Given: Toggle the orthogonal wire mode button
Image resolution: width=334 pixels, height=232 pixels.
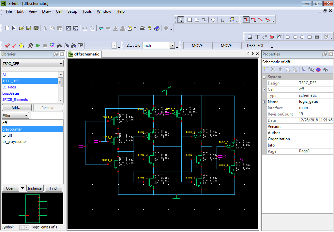Looking at the screenshot, I should tap(246, 20).
